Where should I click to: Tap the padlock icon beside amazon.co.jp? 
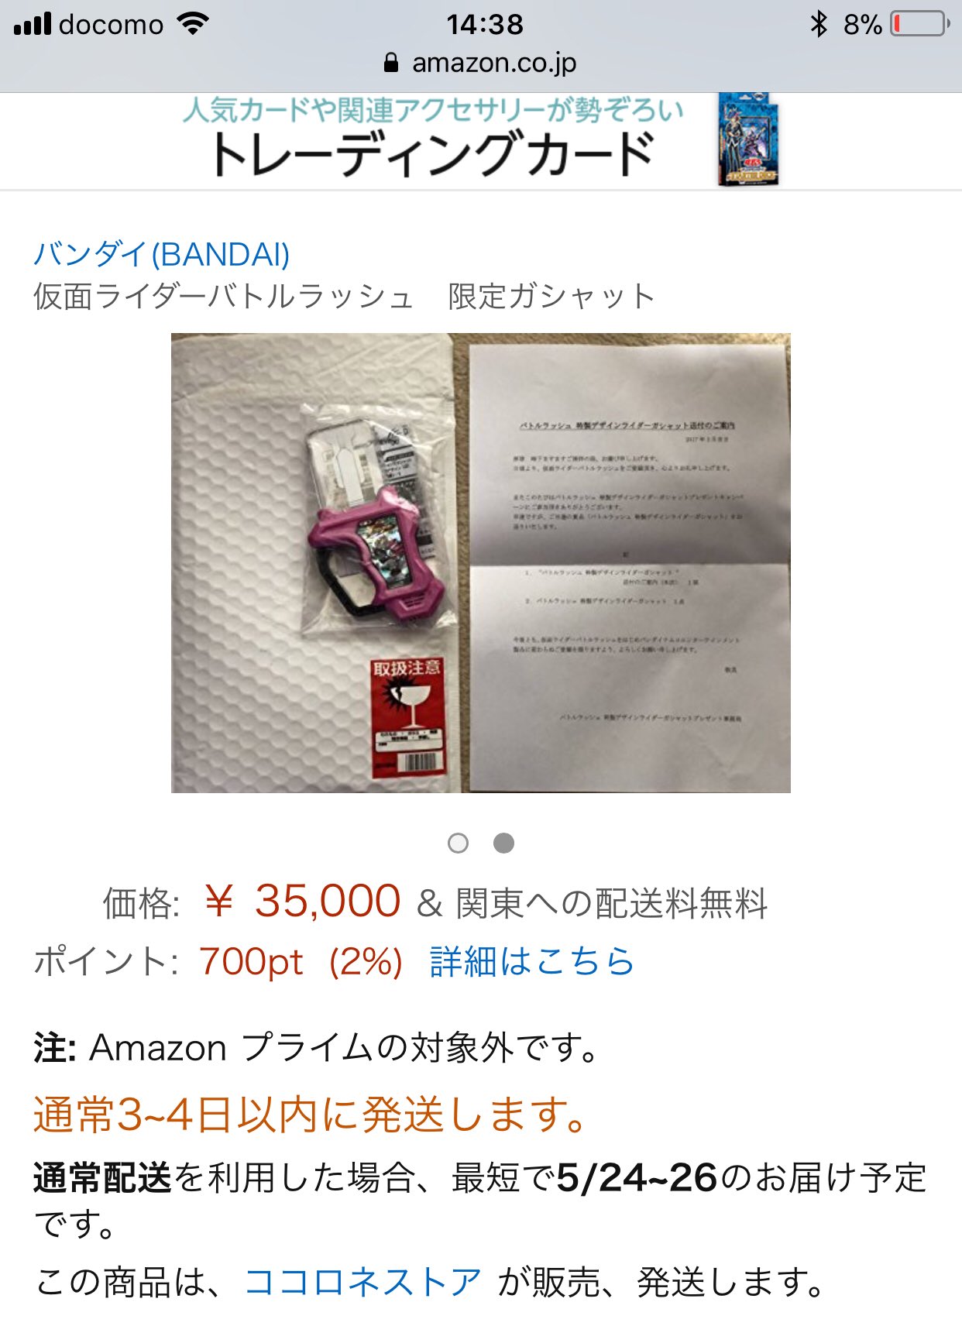click(x=392, y=63)
